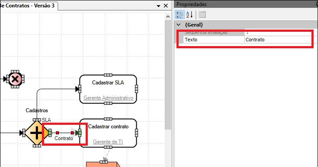Select the parallel gateway plus diamond

[x=37, y=133]
